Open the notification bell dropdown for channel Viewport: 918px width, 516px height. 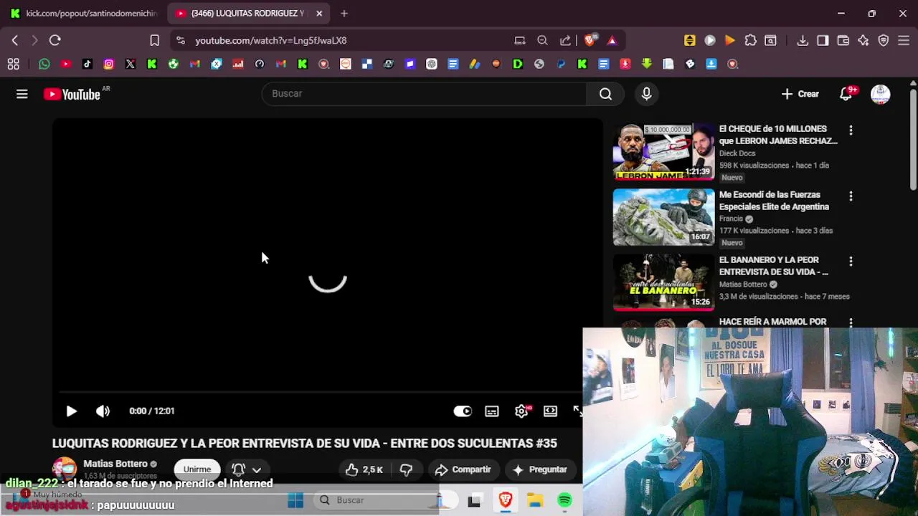pyautogui.click(x=246, y=469)
